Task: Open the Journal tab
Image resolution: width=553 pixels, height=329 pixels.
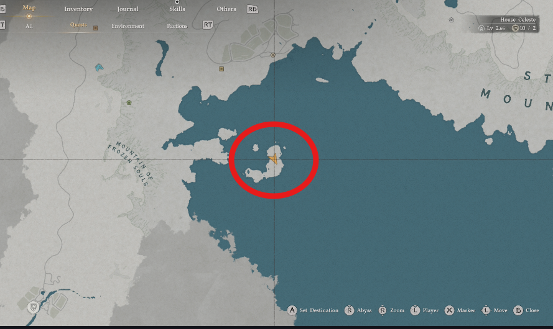Action: pos(128,9)
